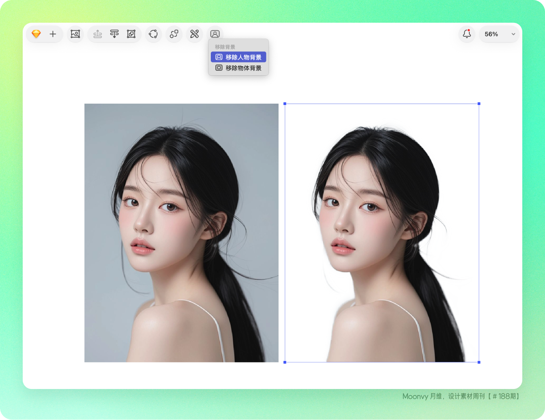The width and height of the screenshot is (545, 420).
Task: Click the top-right selection handle
Action: point(479,104)
